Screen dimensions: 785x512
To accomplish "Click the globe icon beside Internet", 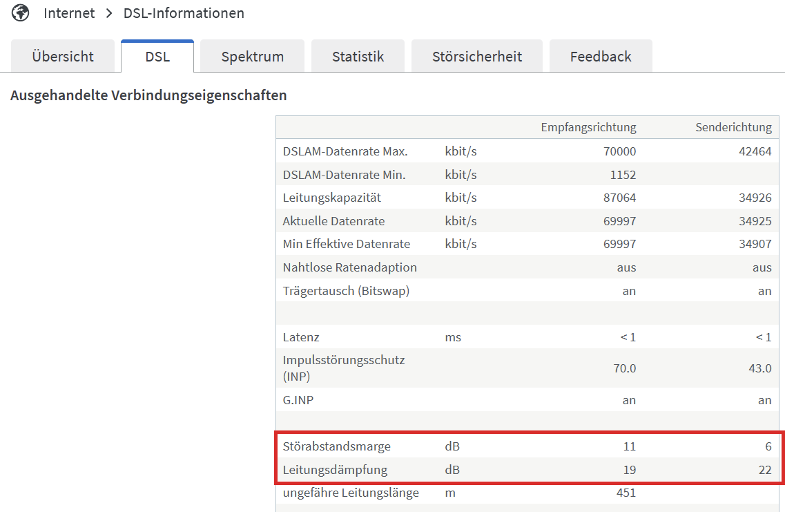I will tap(21, 13).
